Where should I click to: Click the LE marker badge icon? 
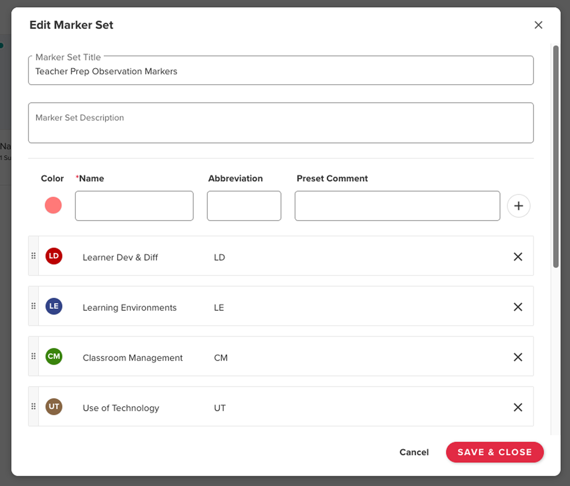coord(54,306)
